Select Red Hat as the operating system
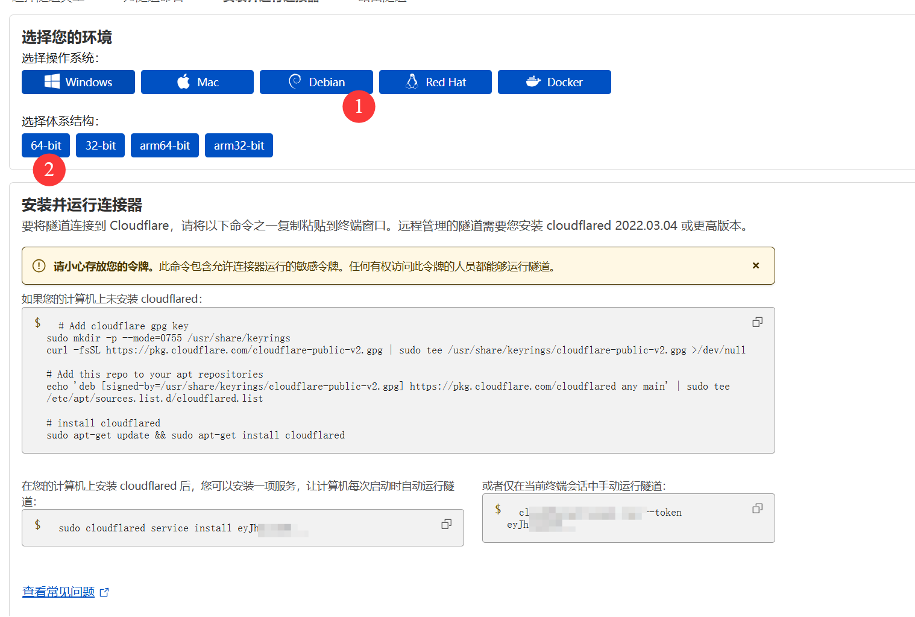915x617 pixels. (x=435, y=82)
